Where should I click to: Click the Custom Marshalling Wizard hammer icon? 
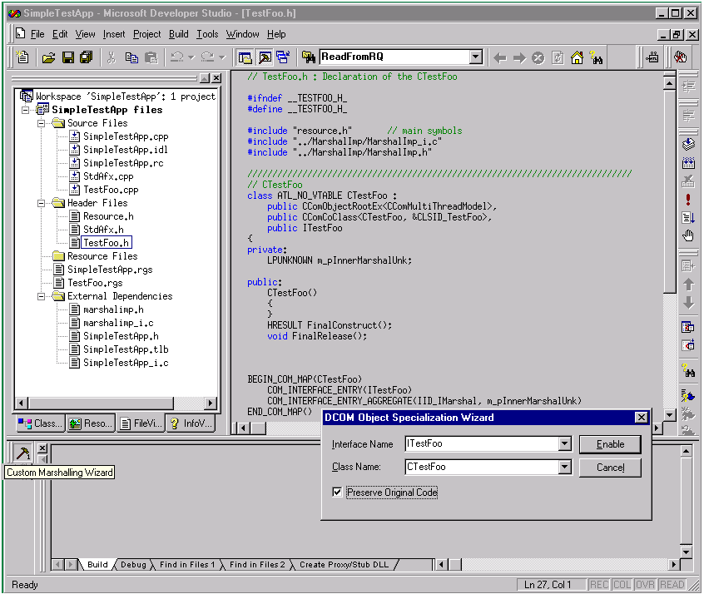click(23, 452)
